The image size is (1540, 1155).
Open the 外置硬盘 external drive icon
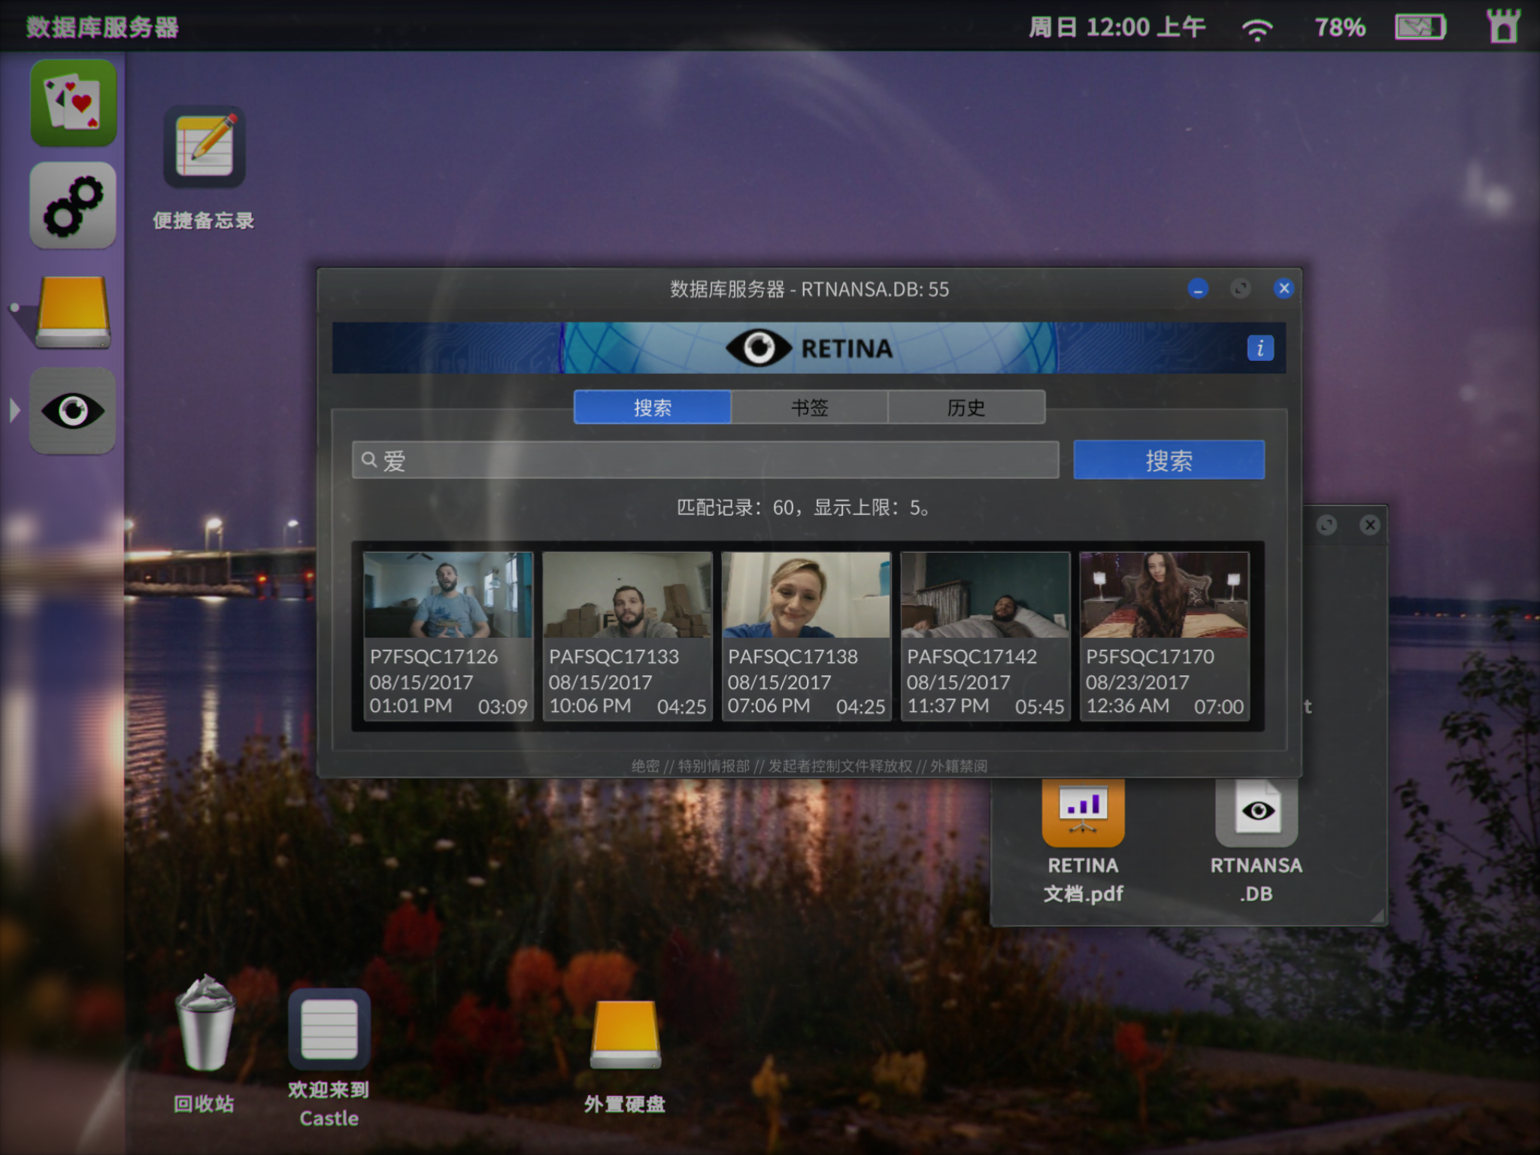pos(625,1034)
